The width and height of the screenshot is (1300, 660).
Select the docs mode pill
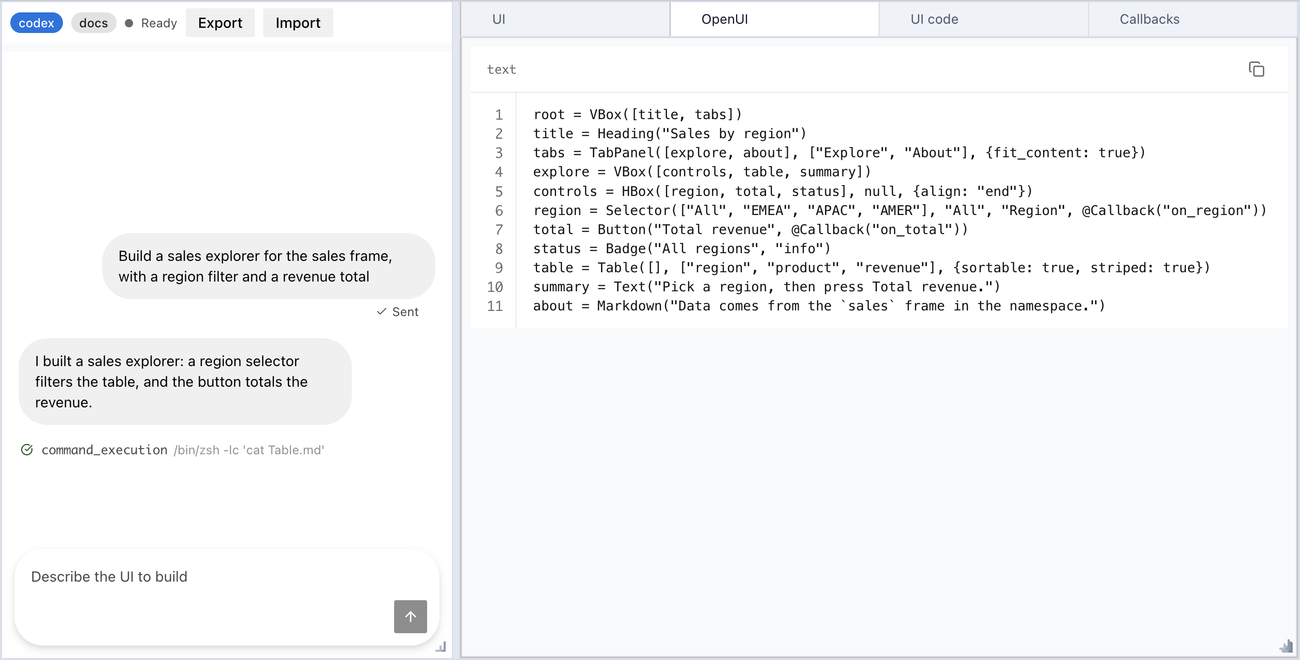(x=93, y=23)
